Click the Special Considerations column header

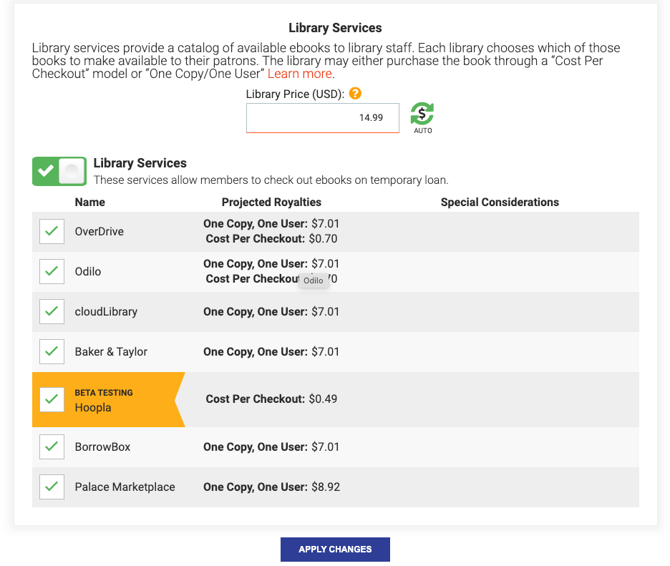500,203
